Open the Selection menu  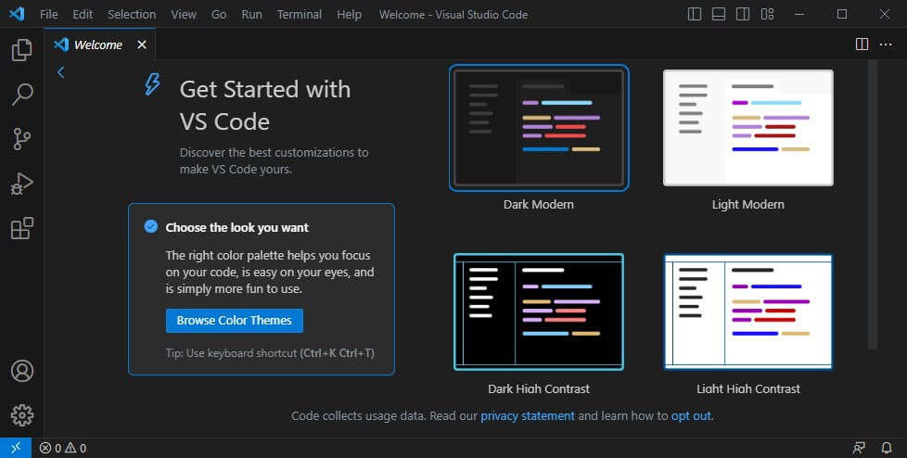(x=132, y=15)
